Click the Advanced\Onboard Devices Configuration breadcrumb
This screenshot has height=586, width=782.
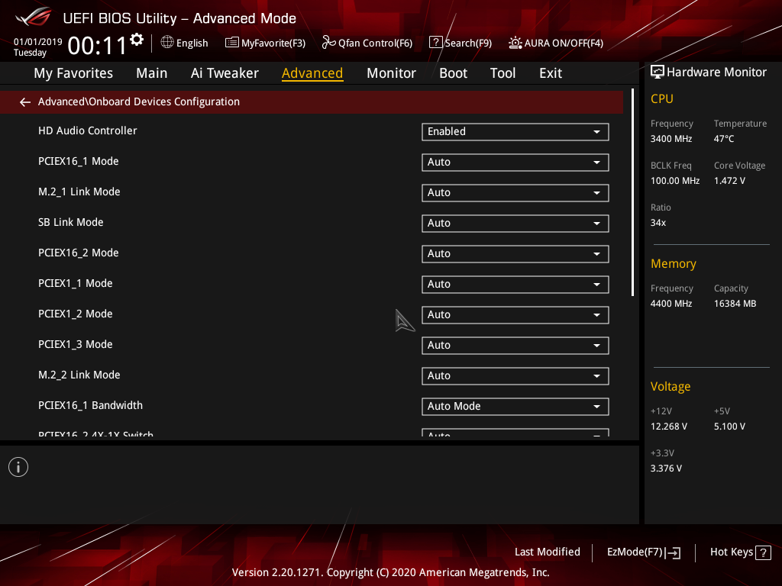point(139,101)
